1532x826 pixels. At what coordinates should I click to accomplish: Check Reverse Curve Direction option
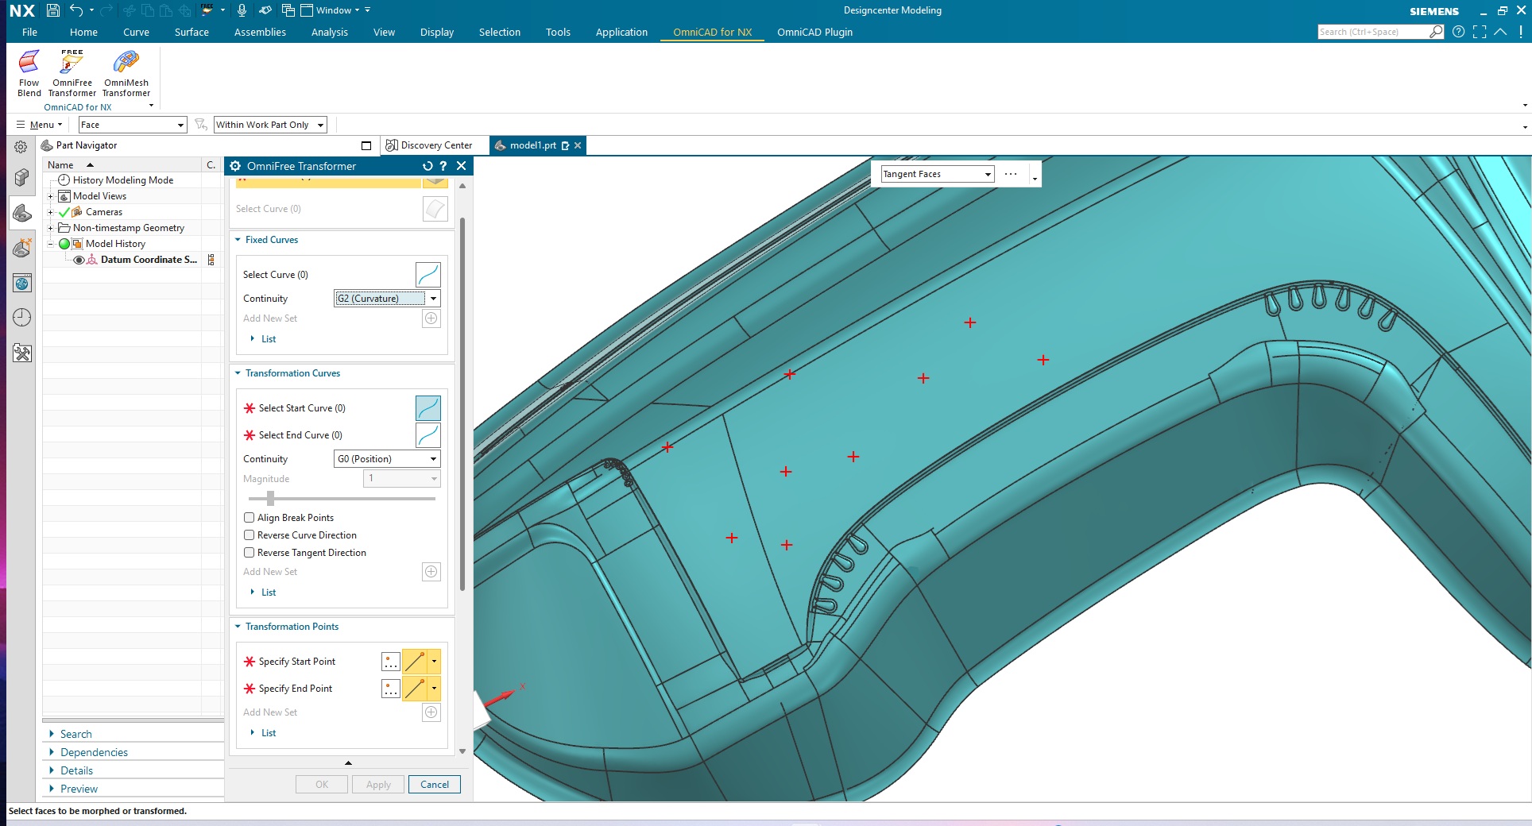point(250,535)
